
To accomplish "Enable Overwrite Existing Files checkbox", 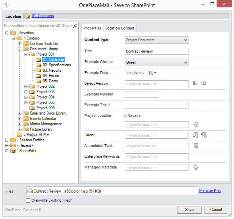I will 28,200.
